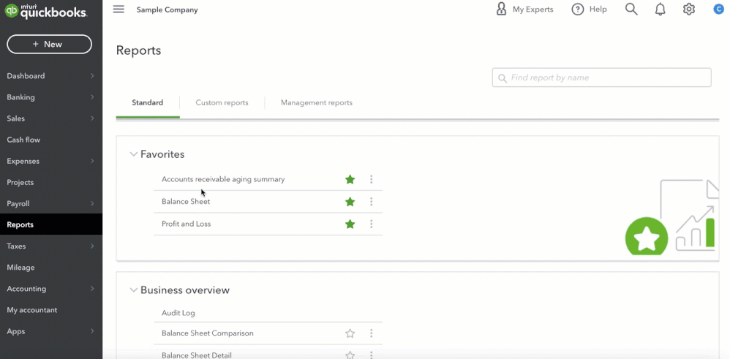
Task: Click the QuickBooks logo icon
Action: pos(12,11)
